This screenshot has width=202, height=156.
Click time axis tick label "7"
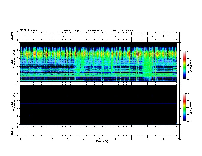[132, 139]
